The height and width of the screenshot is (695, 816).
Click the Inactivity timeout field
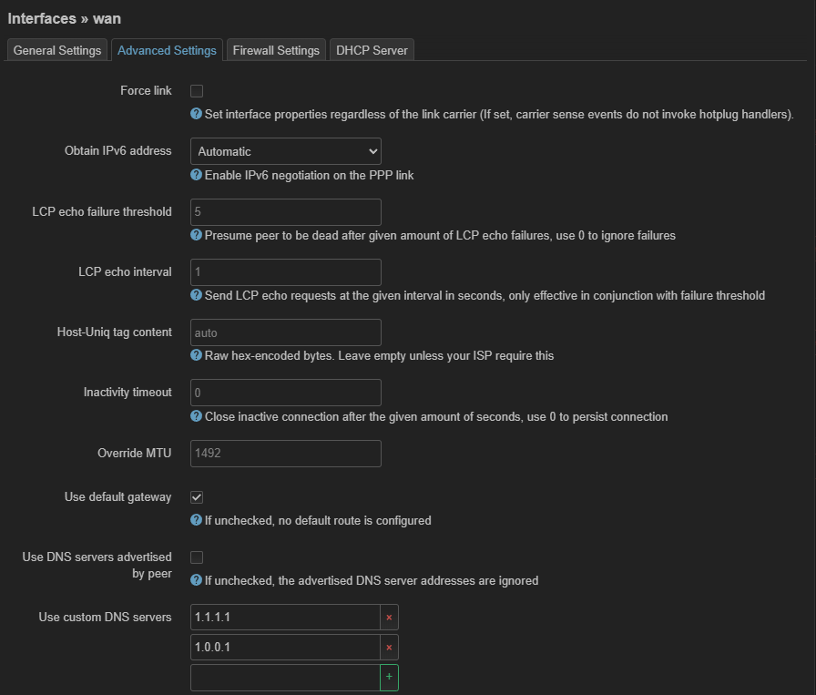point(286,393)
